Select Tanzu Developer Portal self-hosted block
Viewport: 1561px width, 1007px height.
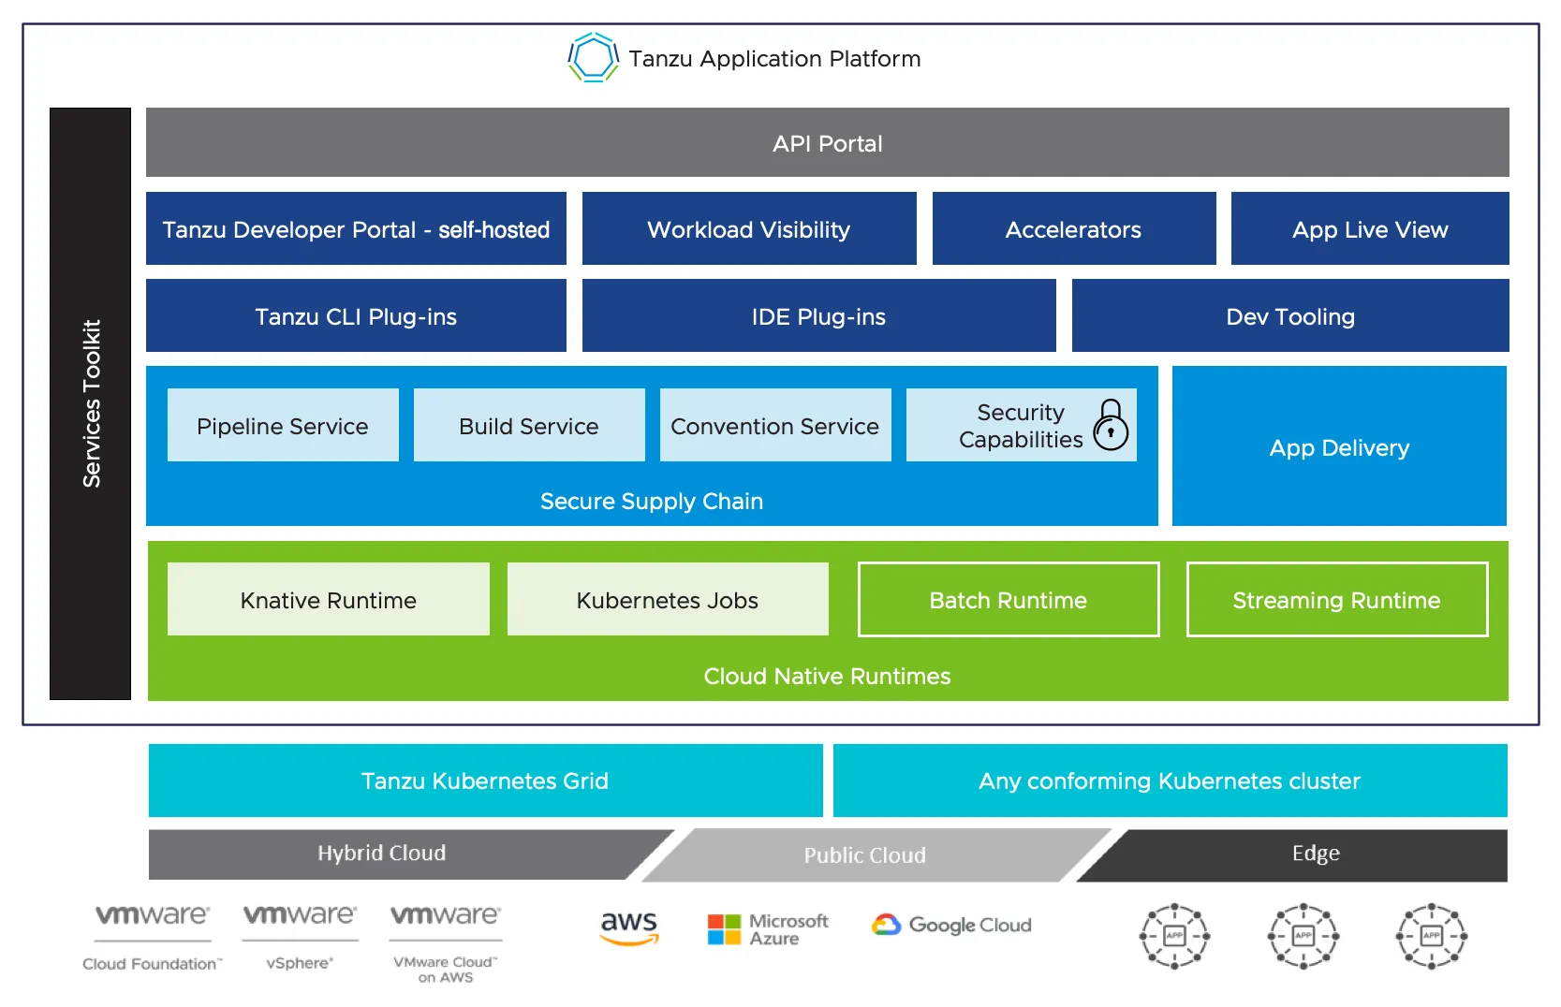coord(356,228)
